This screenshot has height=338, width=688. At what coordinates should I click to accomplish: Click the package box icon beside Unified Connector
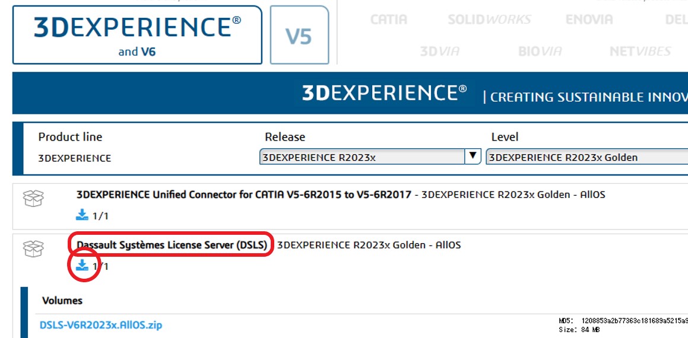[x=33, y=199]
